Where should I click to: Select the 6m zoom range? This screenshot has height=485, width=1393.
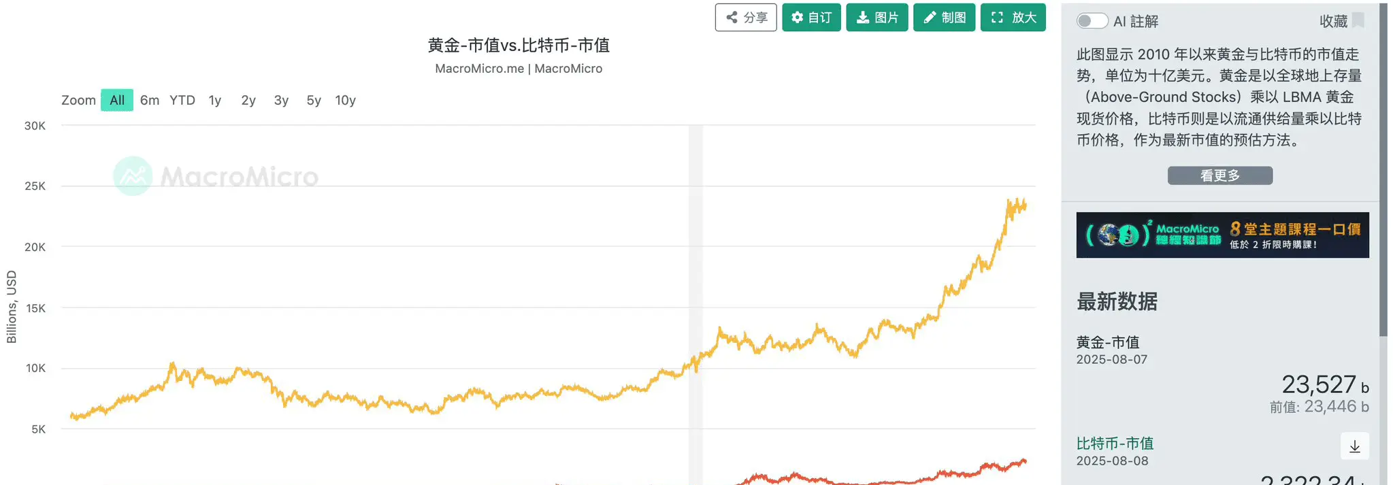tap(150, 100)
